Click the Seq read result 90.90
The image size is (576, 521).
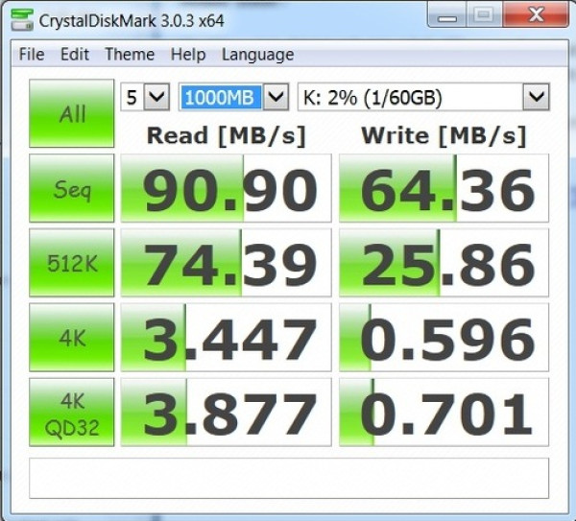[x=226, y=188]
